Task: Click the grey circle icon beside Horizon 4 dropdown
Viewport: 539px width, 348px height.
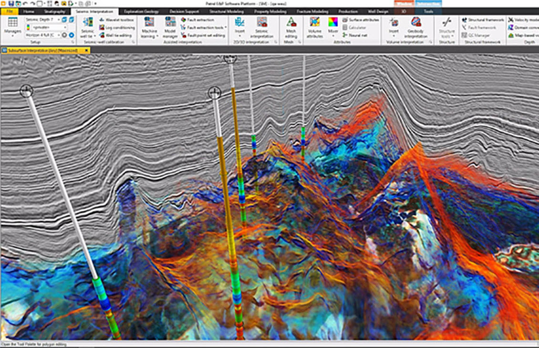Action: click(64, 35)
